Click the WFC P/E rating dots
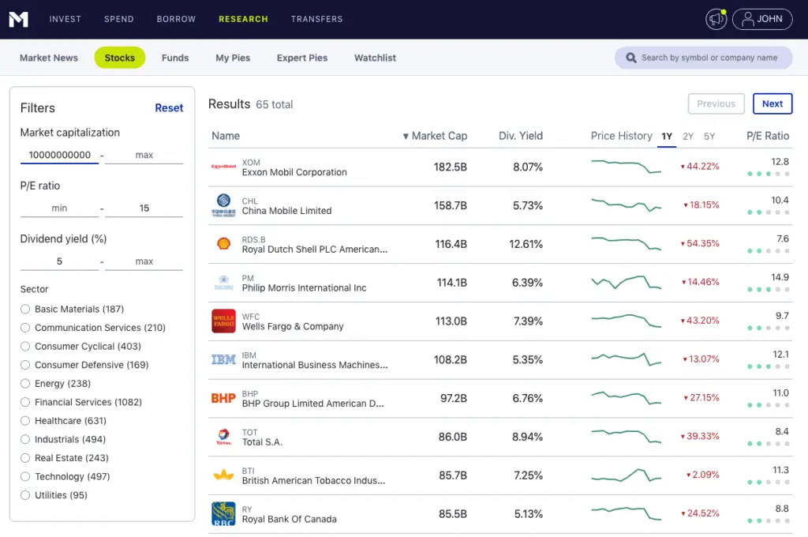808x537 pixels. pyautogui.click(x=768, y=328)
